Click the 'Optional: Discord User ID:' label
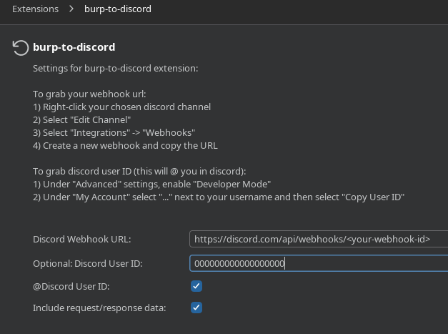Screen dimensions: 448x334 click(88, 264)
